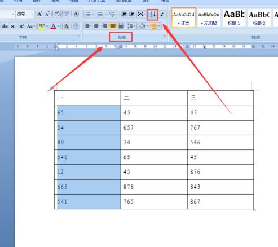This screenshot has width=278, height=247.
Task: Open the font name dropdown arrow
Action: [13, 14]
